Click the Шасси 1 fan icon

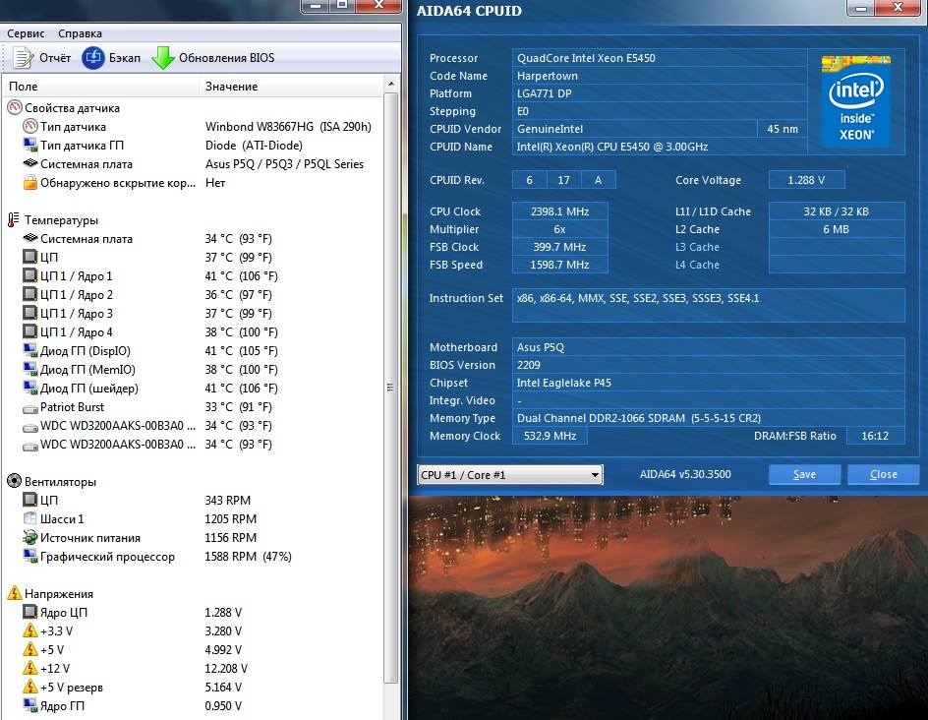coord(30,518)
